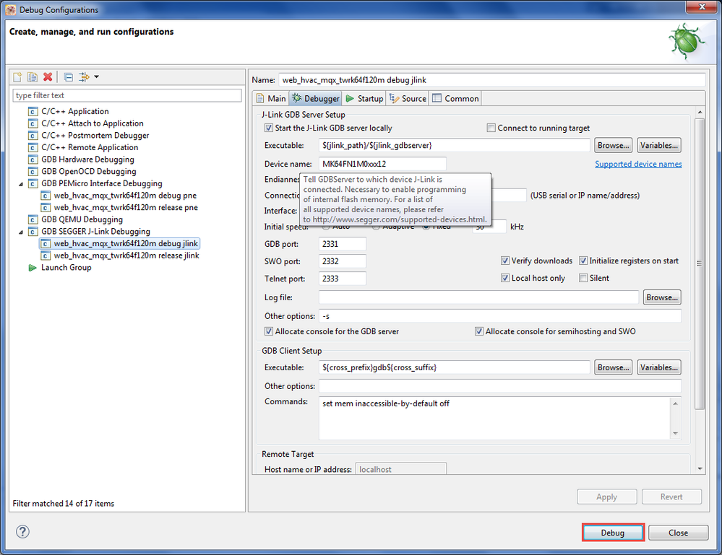This screenshot has width=722, height=555.
Task: Toggle Start the J-Link GDB server locally
Action: [268, 128]
